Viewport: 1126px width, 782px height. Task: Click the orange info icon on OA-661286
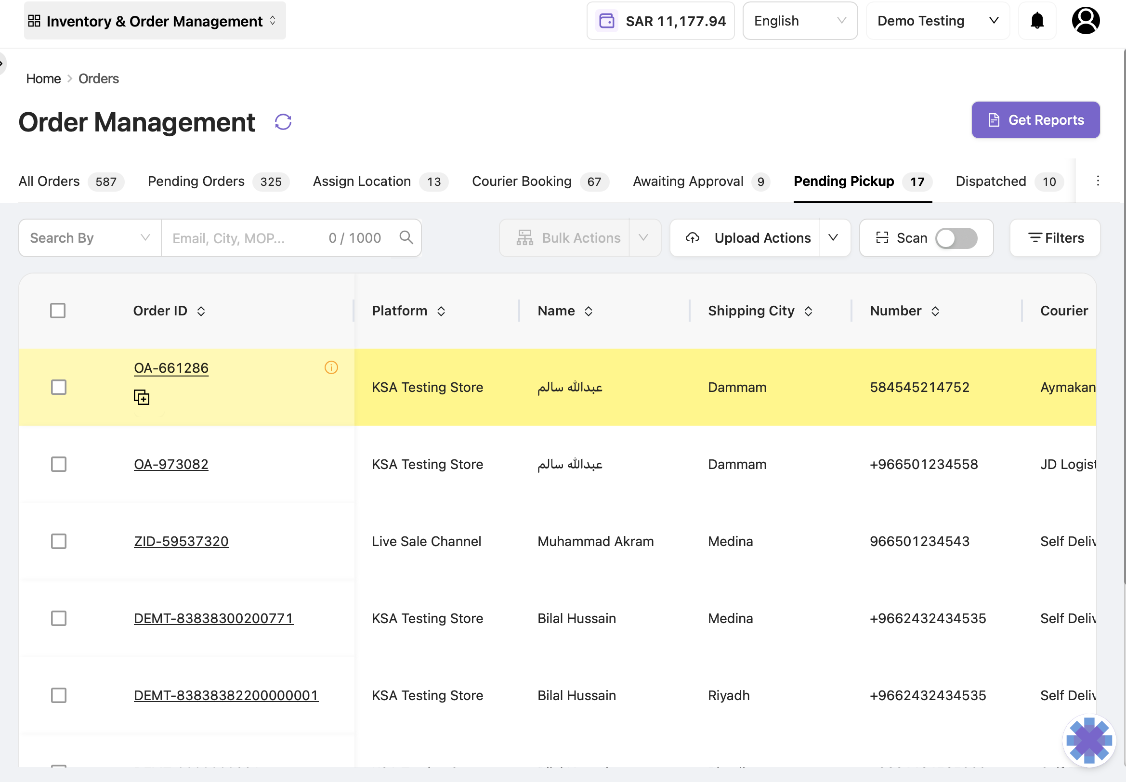click(331, 367)
